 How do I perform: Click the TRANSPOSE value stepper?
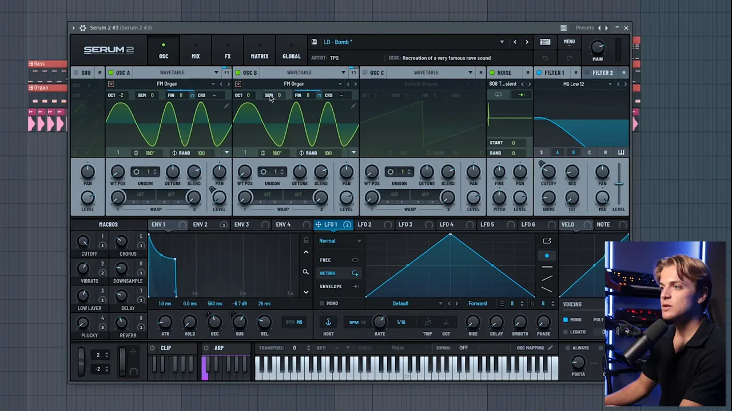point(308,348)
